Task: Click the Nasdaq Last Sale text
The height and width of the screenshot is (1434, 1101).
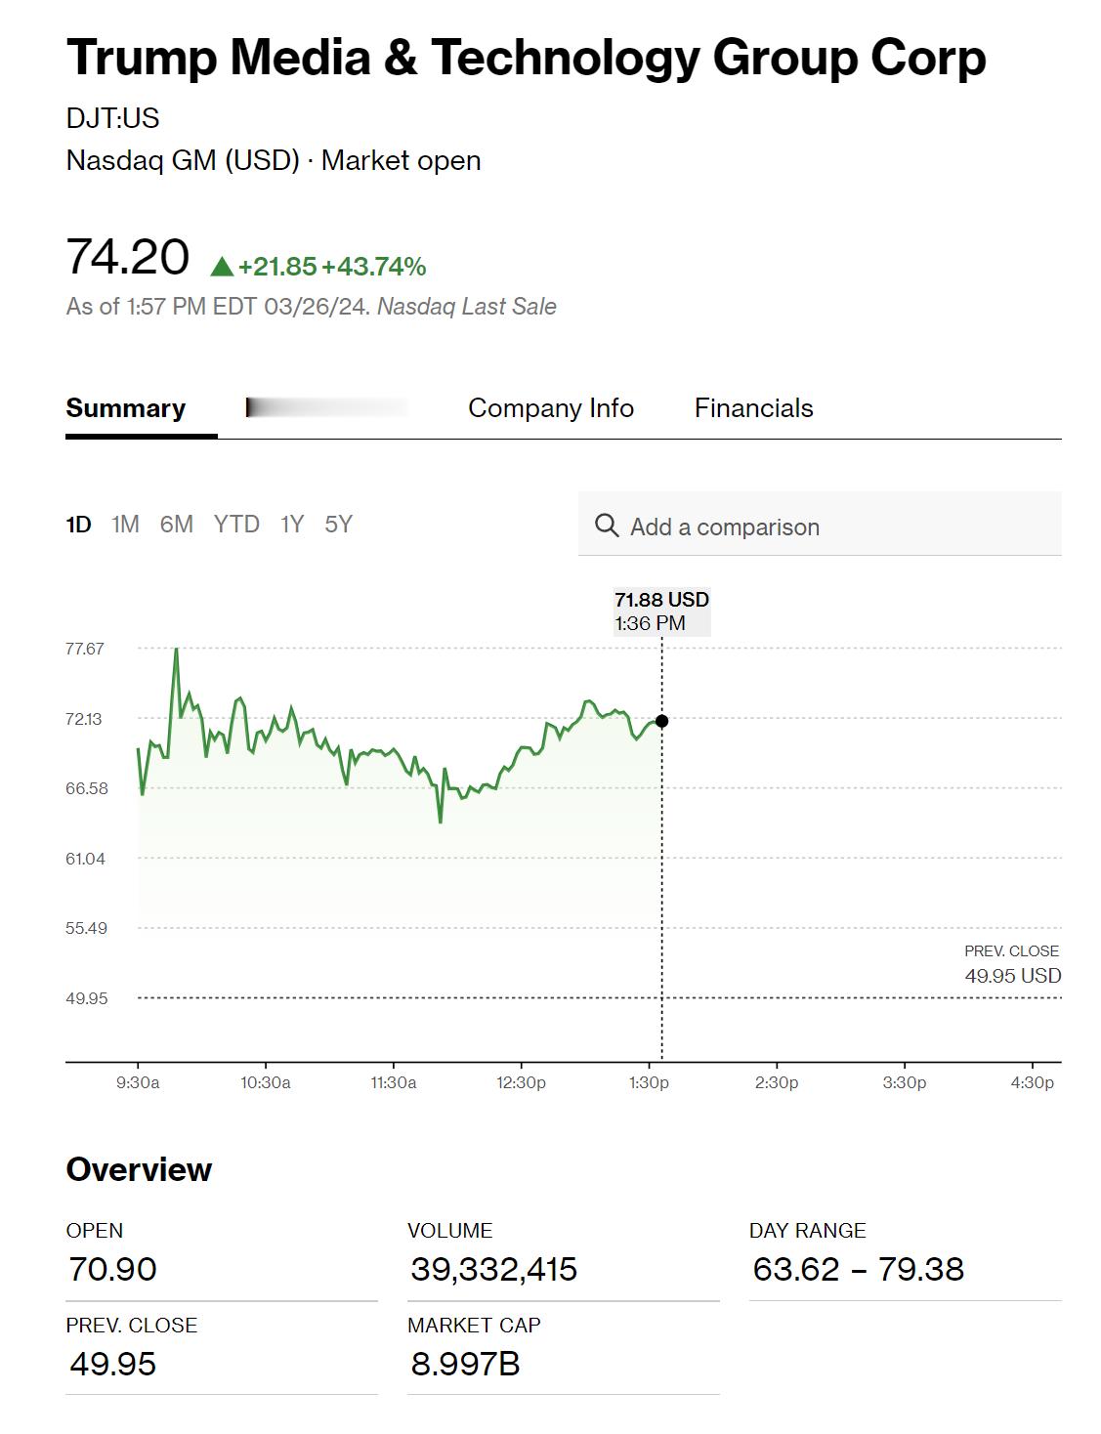Action: pos(467,307)
